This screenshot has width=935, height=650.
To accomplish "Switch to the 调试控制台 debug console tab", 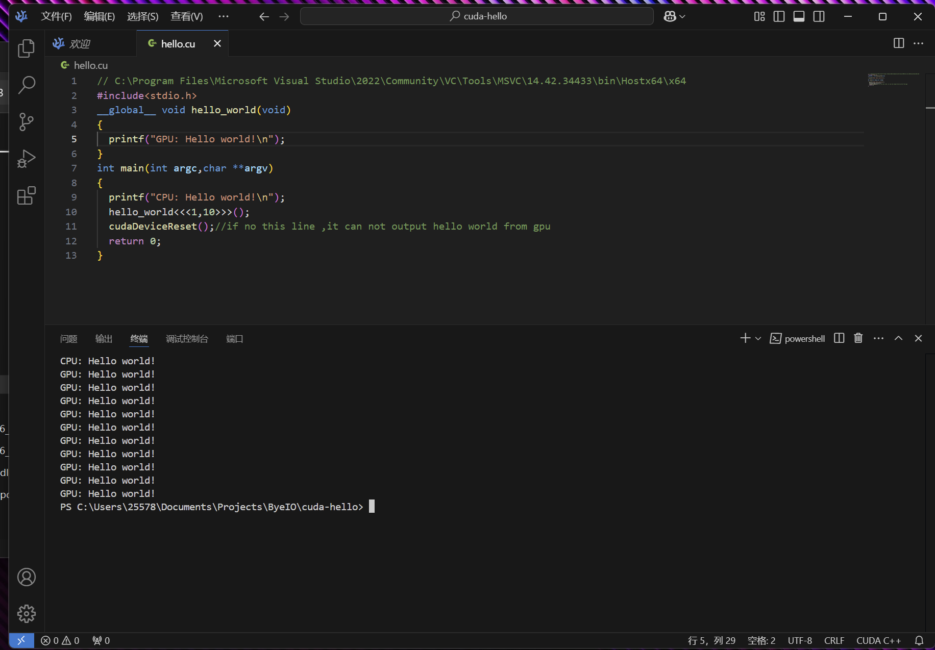I will pos(187,339).
